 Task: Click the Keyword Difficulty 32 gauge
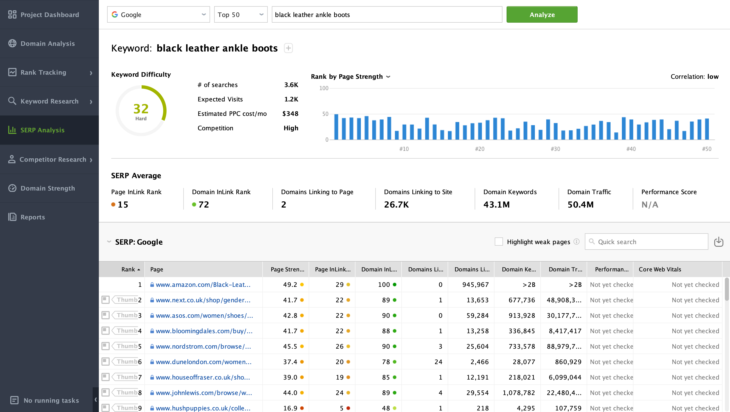click(141, 110)
